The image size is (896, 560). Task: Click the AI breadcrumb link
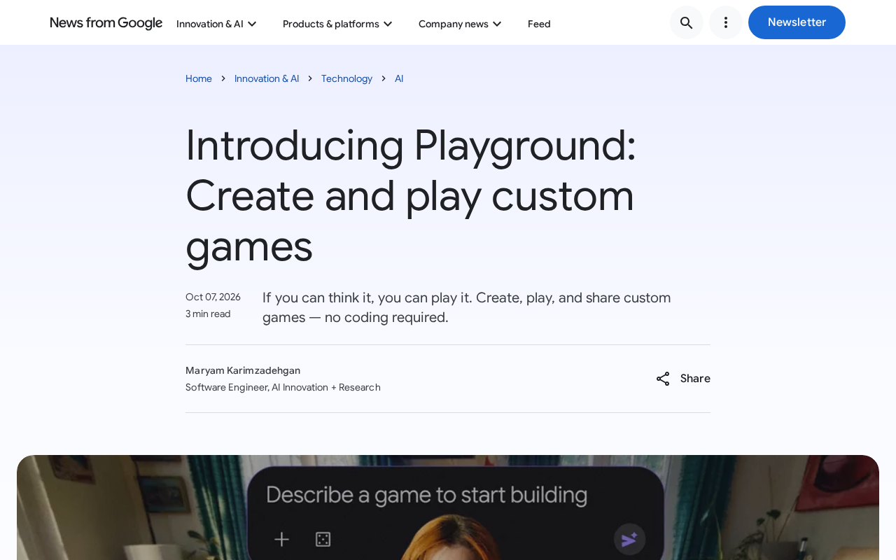(x=399, y=78)
